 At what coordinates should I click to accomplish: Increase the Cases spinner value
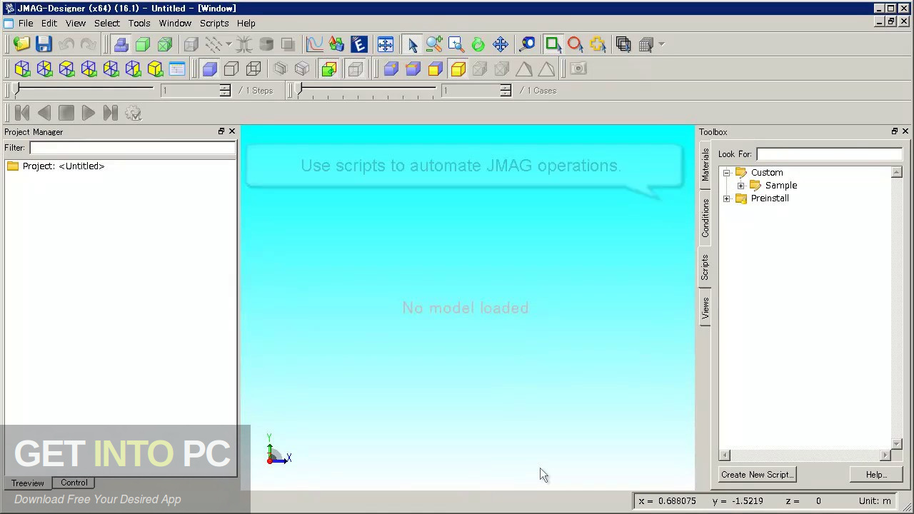[x=506, y=87]
